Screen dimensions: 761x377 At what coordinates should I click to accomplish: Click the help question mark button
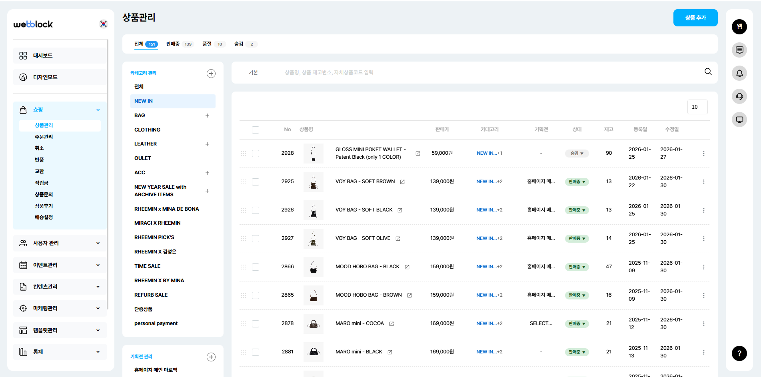pos(739,353)
